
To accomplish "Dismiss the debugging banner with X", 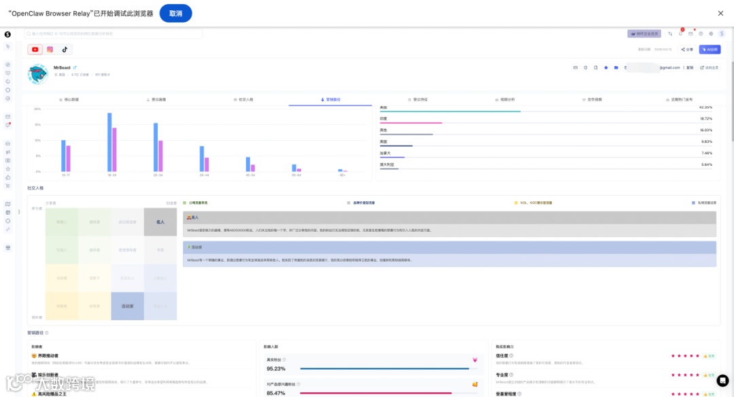I will pyautogui.click(x=720, y=13).
